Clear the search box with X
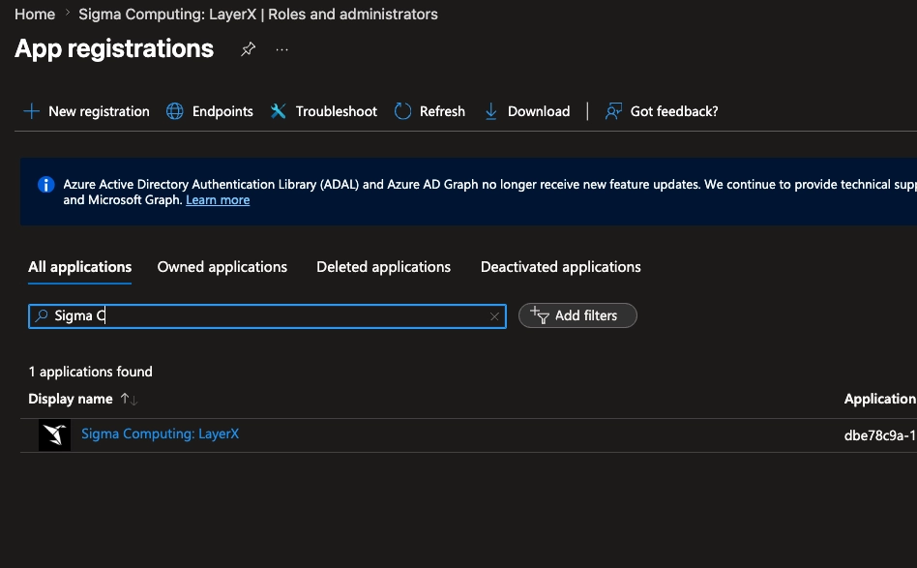917x568 pixels. [x=494, y=316]
